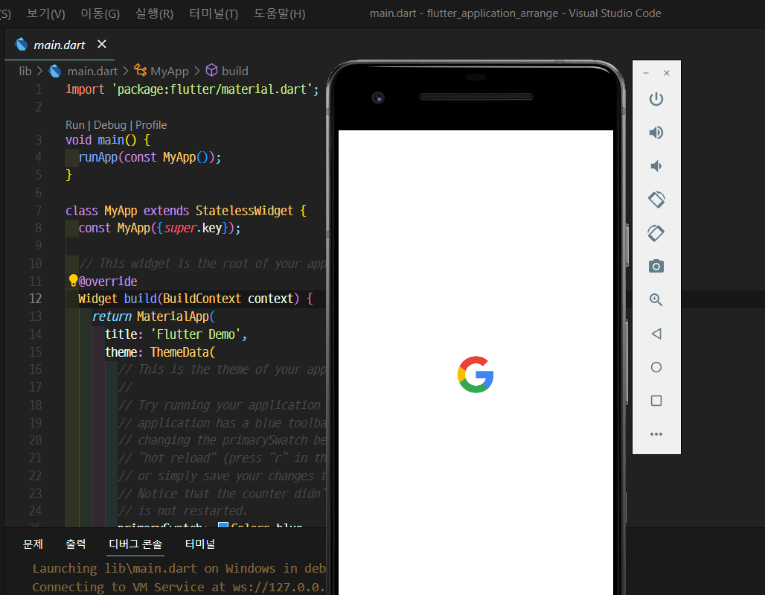The image size is (765, 595).
Task: Click the emulator power button
Action: click(656, 99)
